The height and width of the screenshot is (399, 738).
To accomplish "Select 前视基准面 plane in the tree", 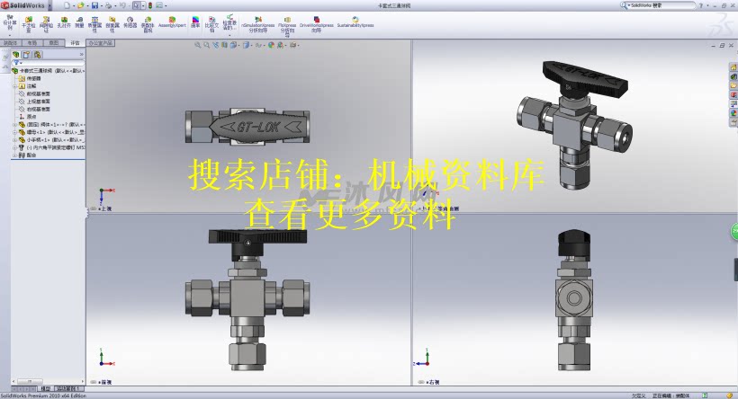I will coord(38,93).
